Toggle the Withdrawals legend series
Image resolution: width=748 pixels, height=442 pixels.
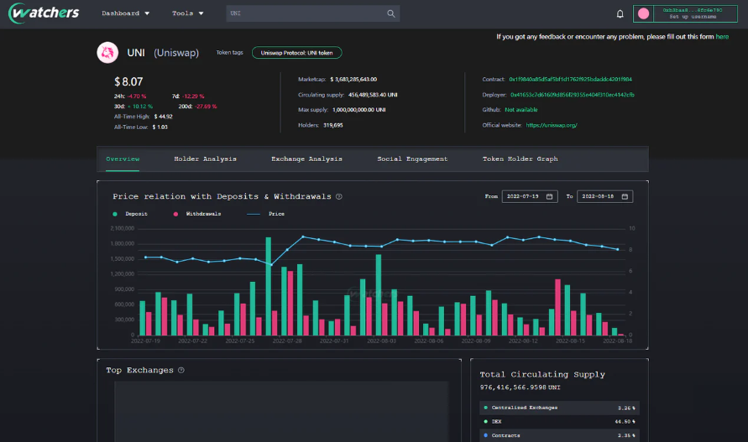pyautogui.click(x=197, y=214)
